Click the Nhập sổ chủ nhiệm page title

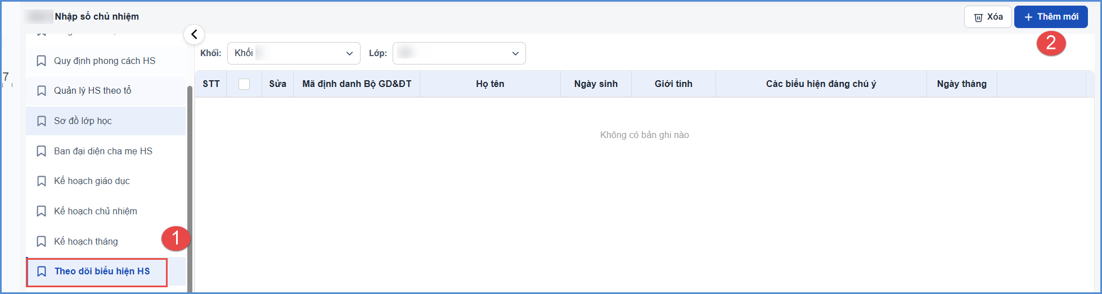coord(97,17)
